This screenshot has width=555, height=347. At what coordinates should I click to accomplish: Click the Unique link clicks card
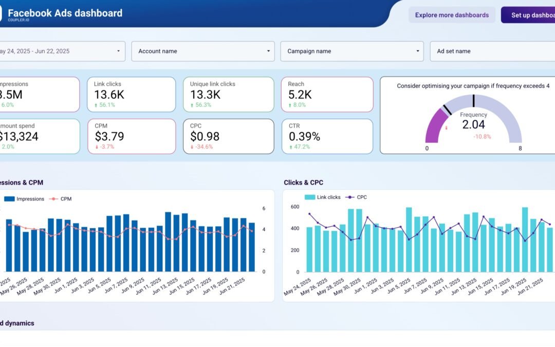tap(228, 94)
